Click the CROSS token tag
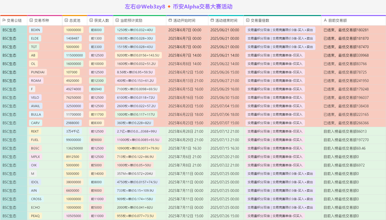Viewport: 386px width, 220px height. (x=36, y=199)
